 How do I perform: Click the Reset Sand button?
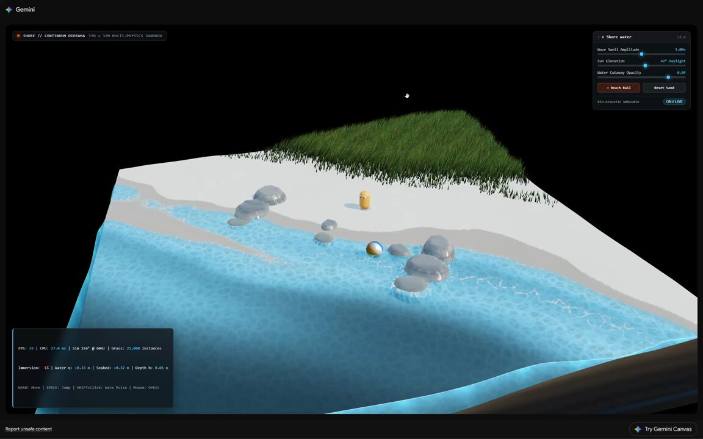(663, 88)
